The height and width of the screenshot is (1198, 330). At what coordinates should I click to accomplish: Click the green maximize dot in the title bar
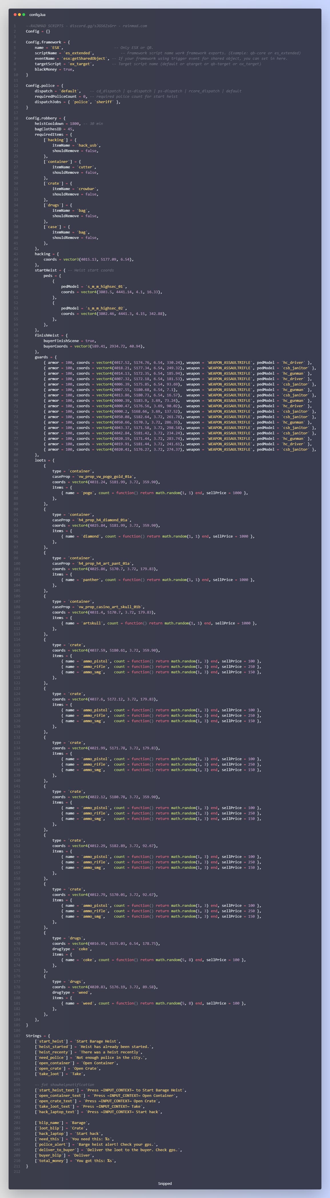pos(24,15)
